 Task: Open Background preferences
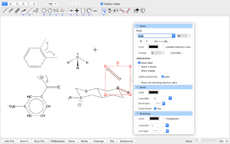[x=127, y=141]
